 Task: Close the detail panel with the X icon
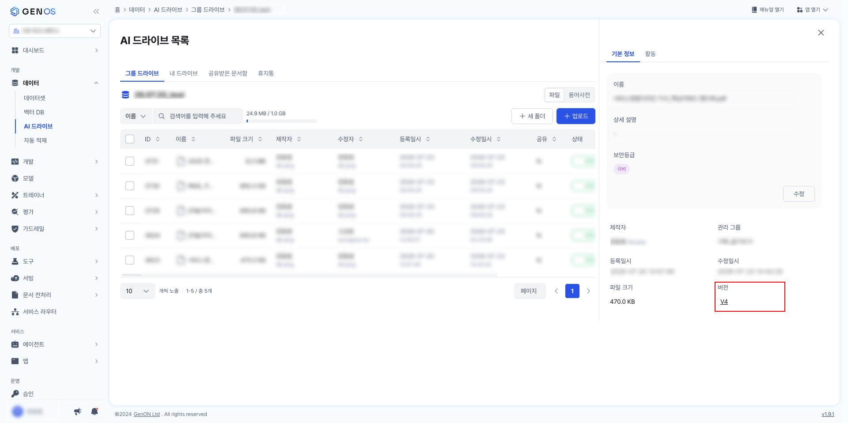(821, 33)
